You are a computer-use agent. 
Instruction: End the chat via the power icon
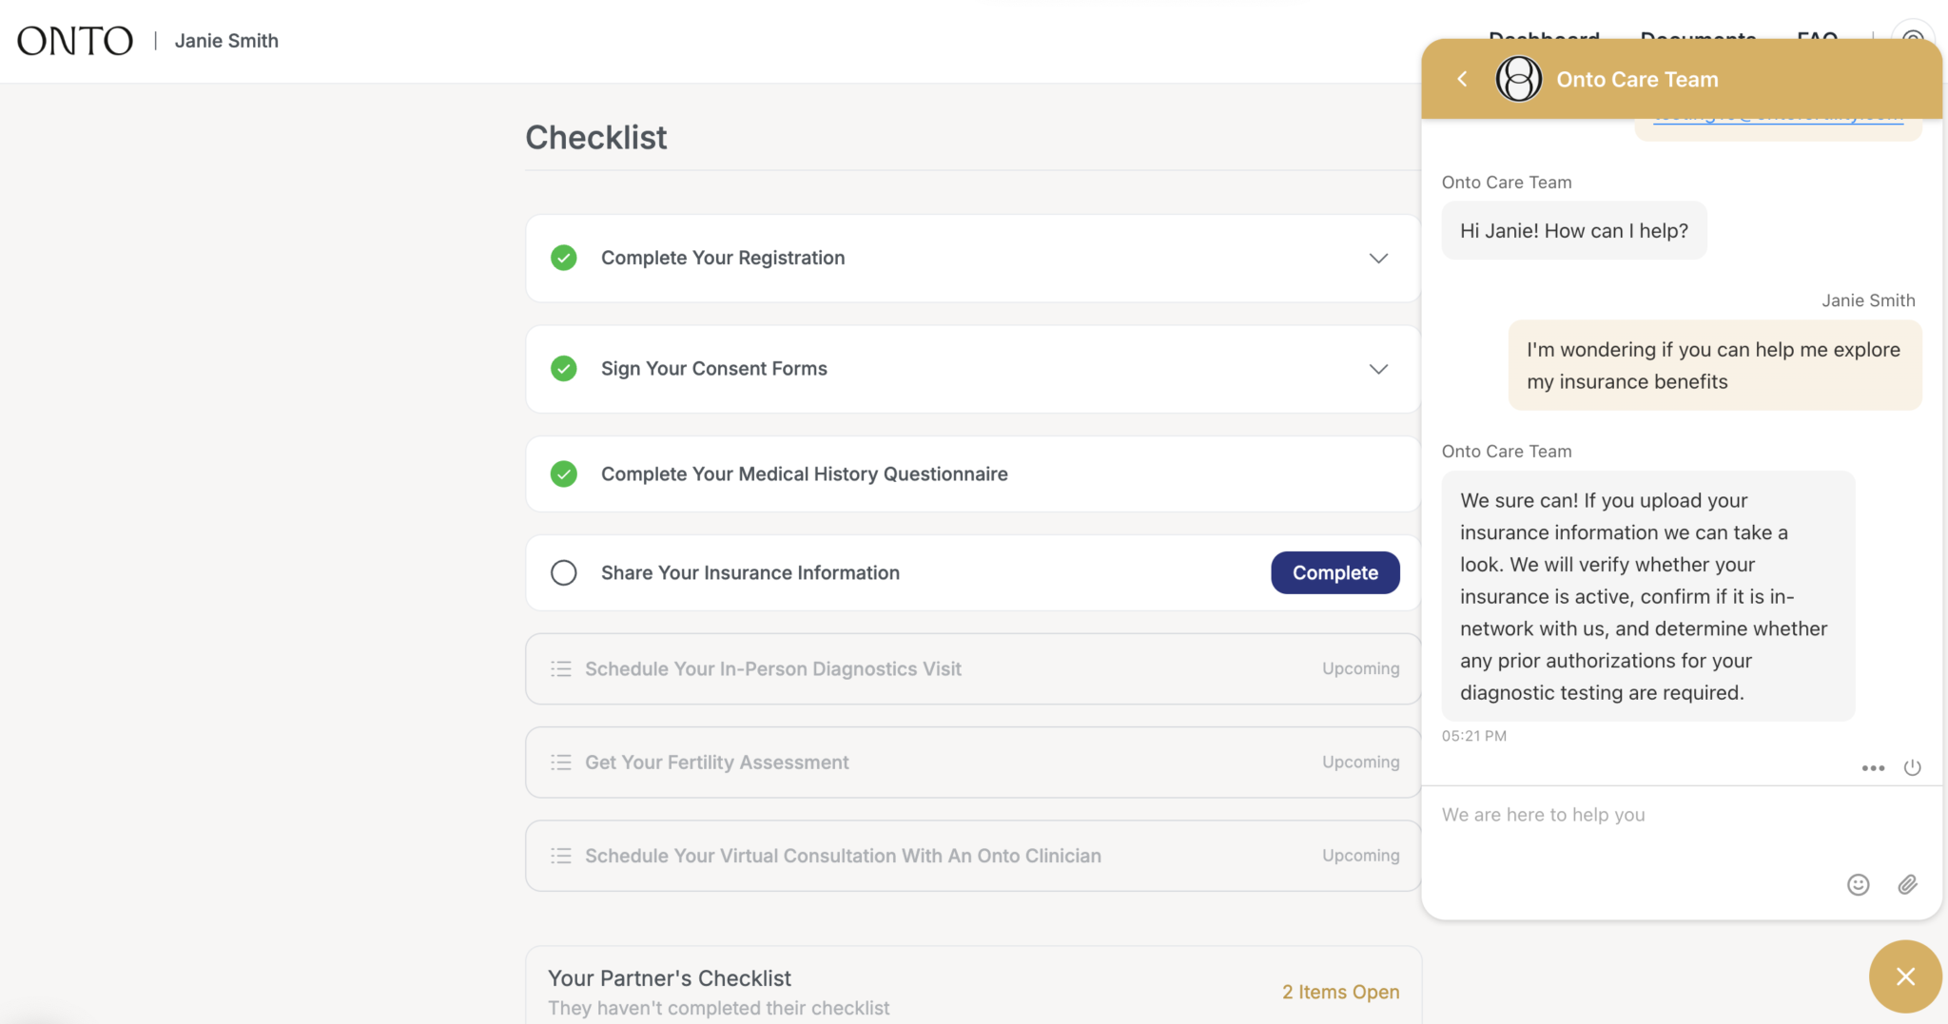[x=1912, y=767]
